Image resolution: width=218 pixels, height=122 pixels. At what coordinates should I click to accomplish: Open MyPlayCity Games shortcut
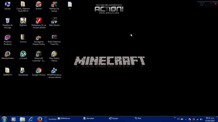[x=54, y=6]
